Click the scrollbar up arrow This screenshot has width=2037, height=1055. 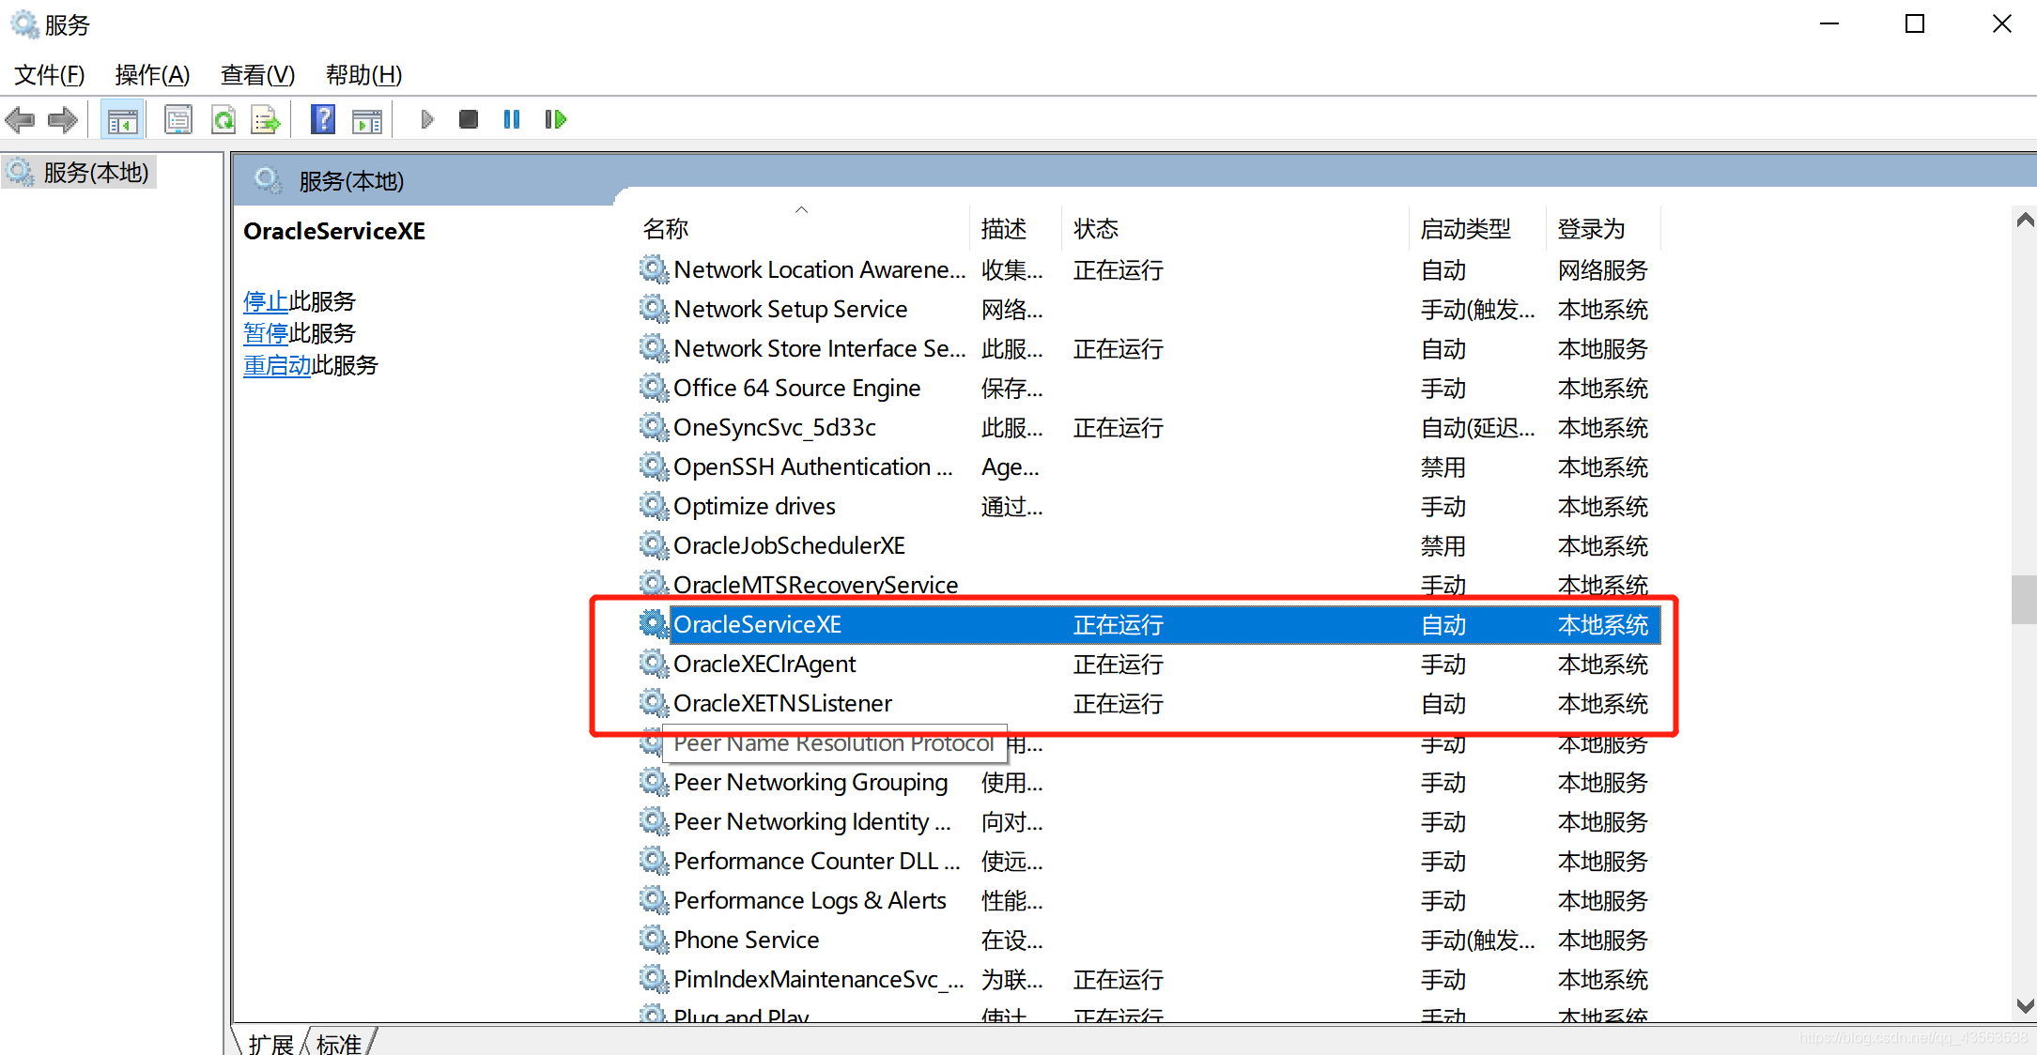[x=2025, y=221]
